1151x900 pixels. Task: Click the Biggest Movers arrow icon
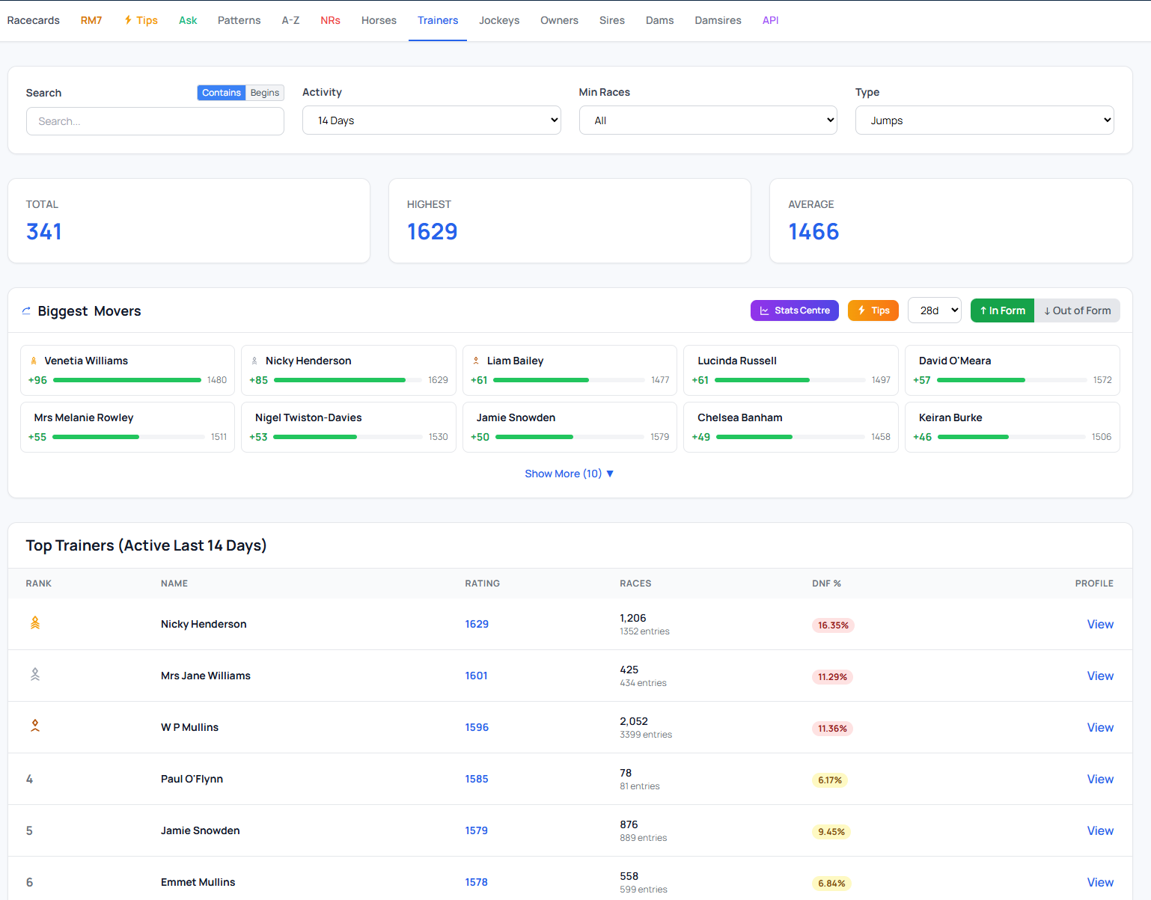(26, 311)
